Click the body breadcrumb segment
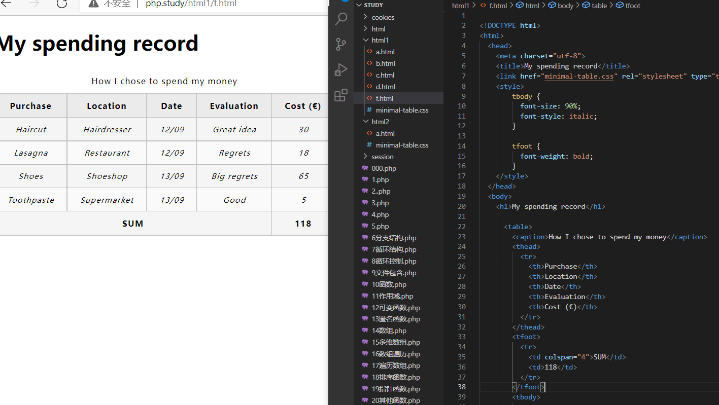 point(565,6)
